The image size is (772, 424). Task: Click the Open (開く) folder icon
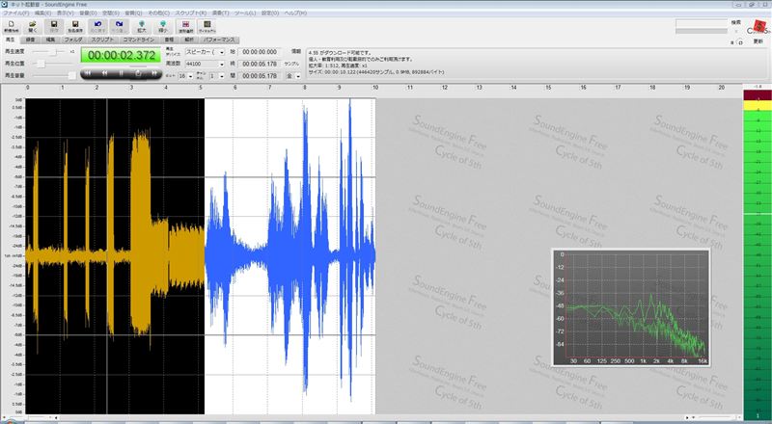[33, 26]
